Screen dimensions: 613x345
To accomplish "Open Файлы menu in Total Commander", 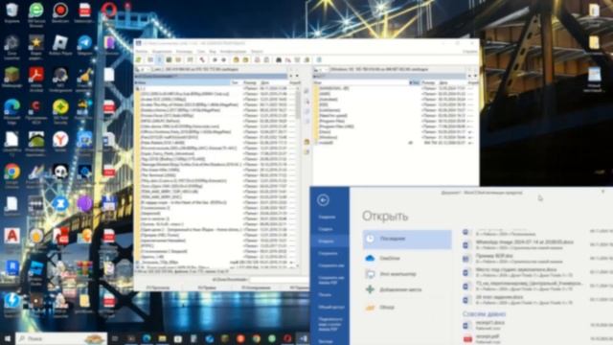I will click(x=142, y=51).
